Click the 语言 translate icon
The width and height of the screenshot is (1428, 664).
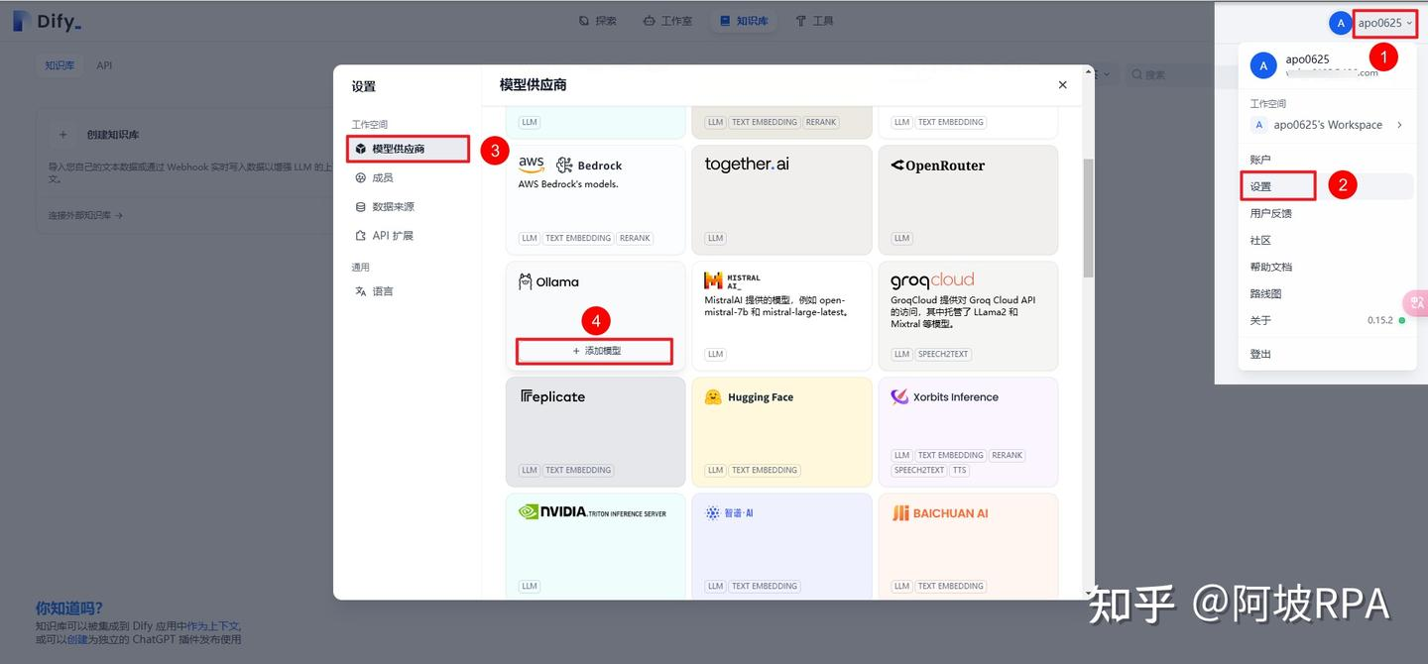(x=361, y=291)
